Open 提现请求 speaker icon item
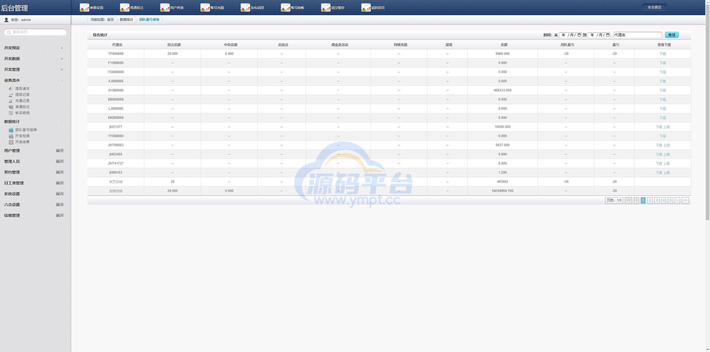Screen dimensions: 710x352 (x=11, y=89)
